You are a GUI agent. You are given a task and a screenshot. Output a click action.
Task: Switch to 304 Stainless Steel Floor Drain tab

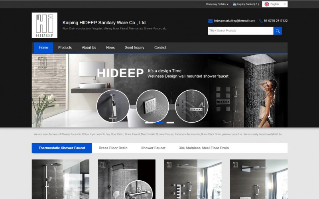tap(204, 148)
